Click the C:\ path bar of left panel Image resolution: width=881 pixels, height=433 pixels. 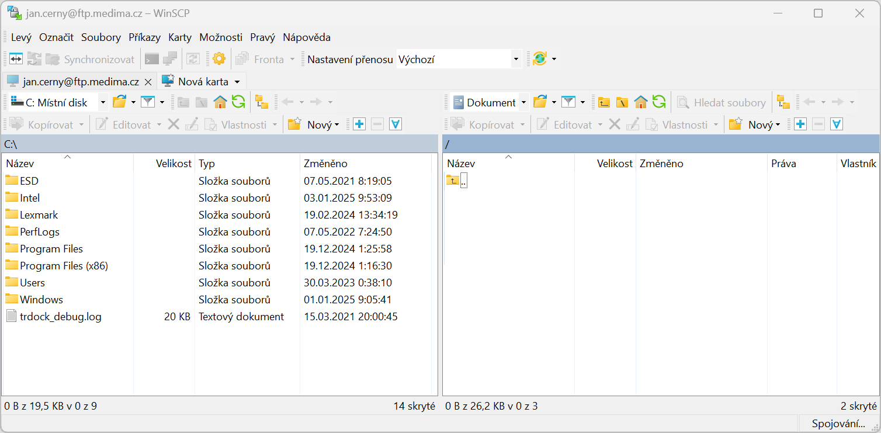click(220, 144)
